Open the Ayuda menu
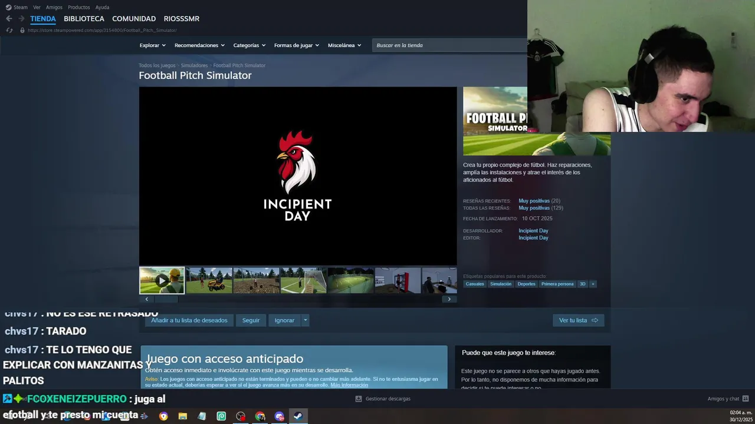 tap(102, 7)
